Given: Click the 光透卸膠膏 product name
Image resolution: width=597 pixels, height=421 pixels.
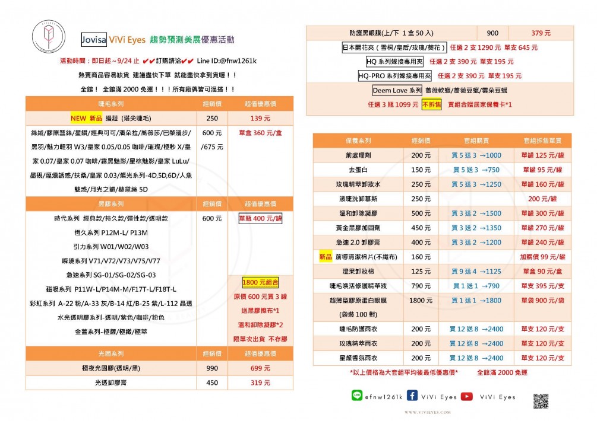Looking at the screenshot, I should (111, 382).
